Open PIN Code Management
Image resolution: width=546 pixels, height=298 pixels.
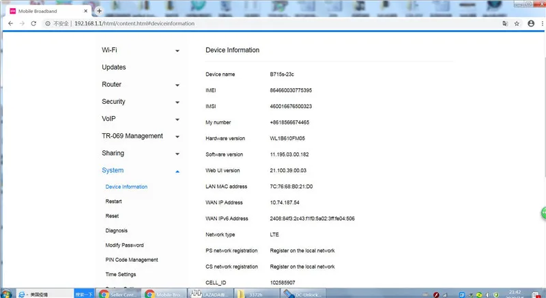click(132, 260)
